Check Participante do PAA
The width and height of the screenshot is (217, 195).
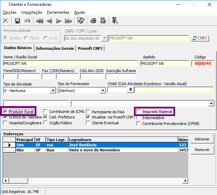[88, 112]
